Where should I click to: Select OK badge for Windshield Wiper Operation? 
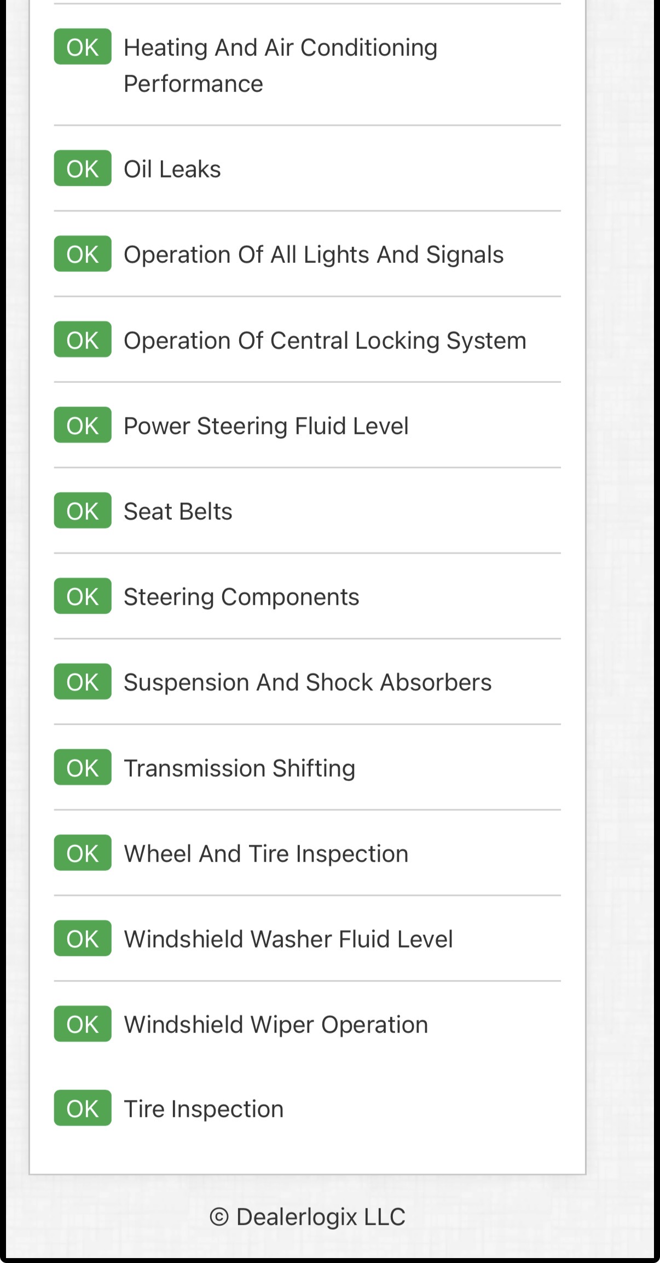coord(83,1024)
